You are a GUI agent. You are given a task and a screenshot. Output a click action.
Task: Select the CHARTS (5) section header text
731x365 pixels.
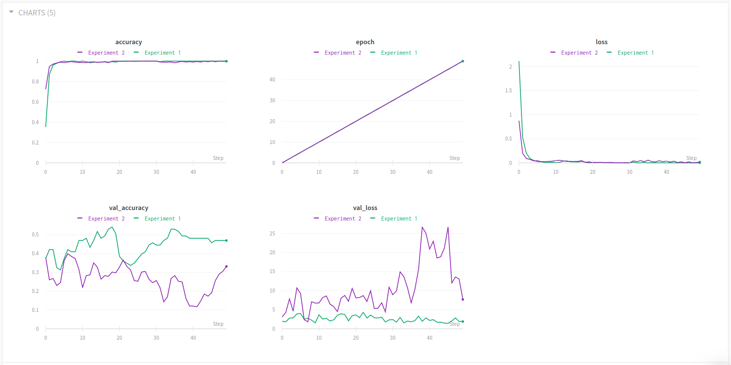(37, 13)
